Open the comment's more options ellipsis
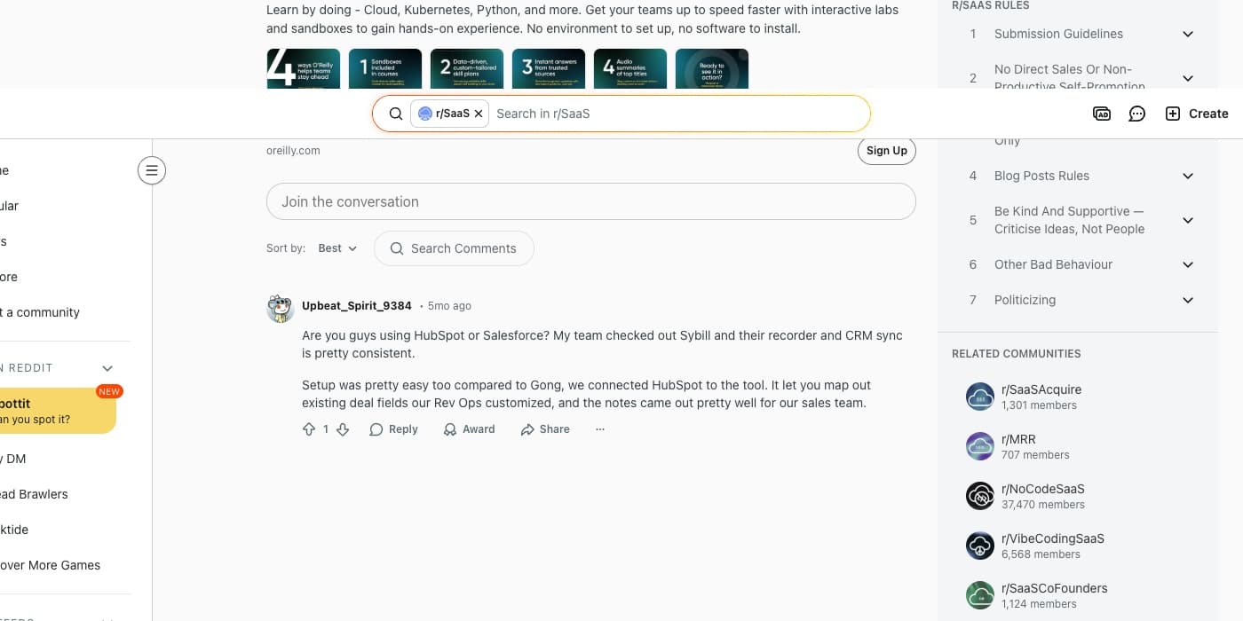 (600, 429)
